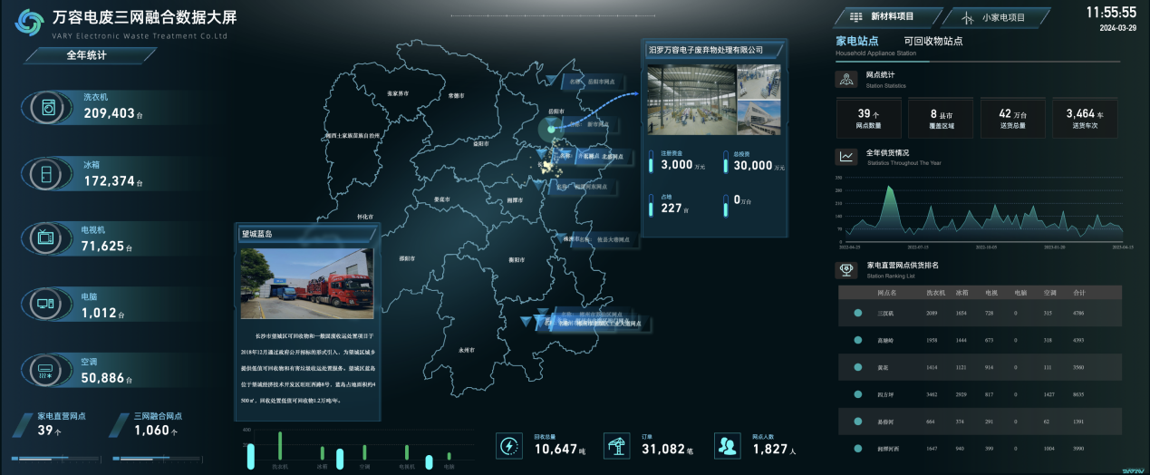Select the 家电站点 sub-tab
The height and width of the screenshot is (475, 1150).
(856, 41)
